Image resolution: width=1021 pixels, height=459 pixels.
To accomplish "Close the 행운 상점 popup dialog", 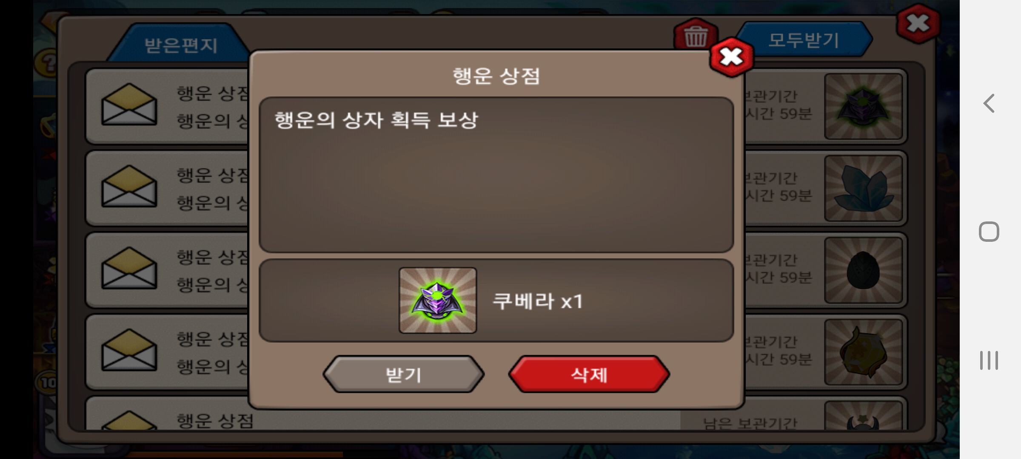I will pyautogui.click(x=731, y=57).
